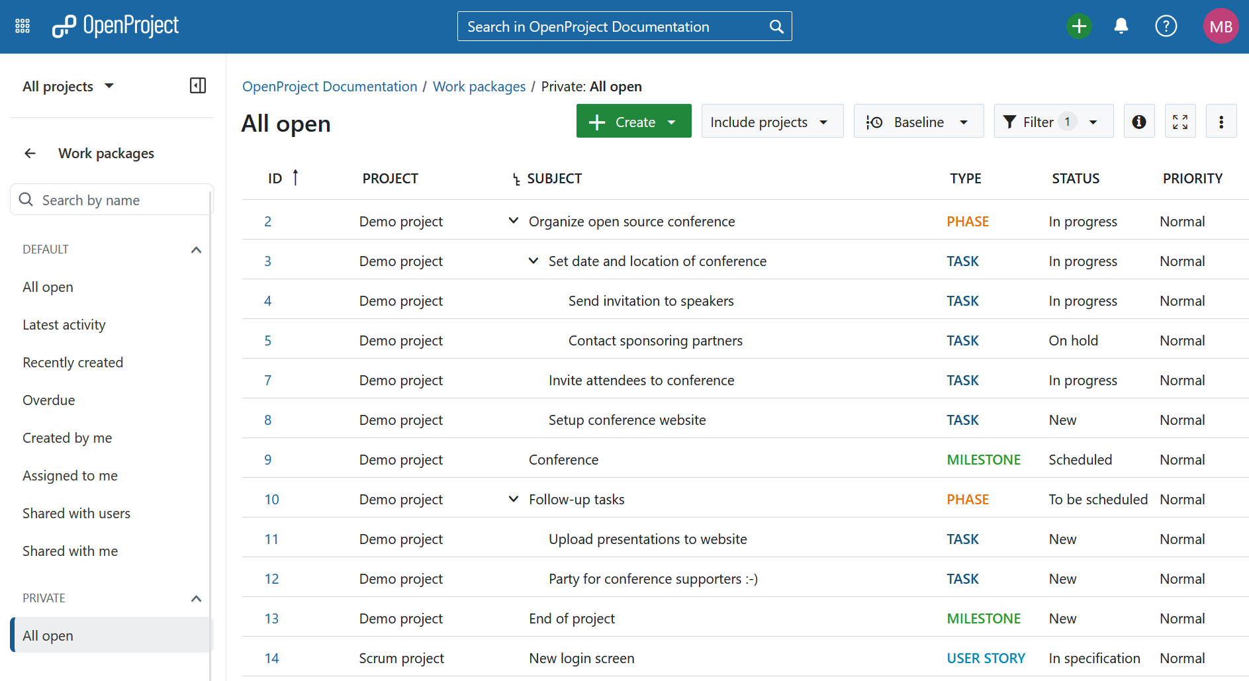This screenshot has width=1249, height=681.
Task: Click the Filter funnel icon
Action: [1009, 122]
